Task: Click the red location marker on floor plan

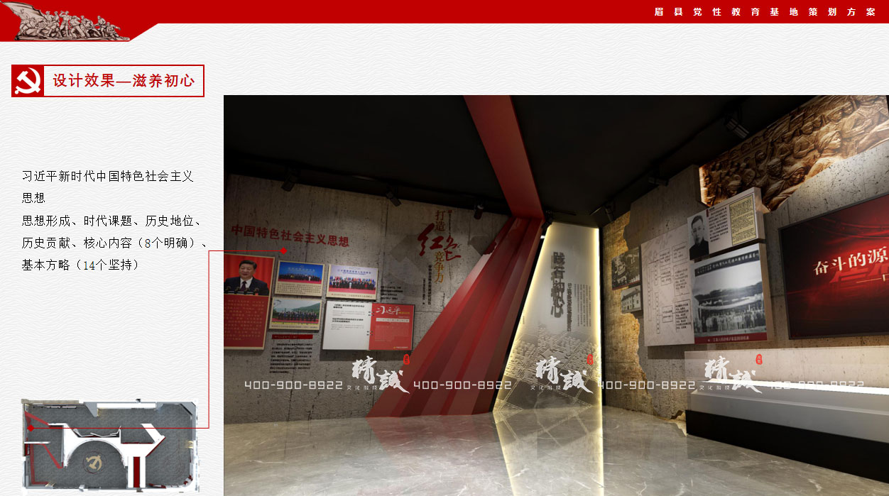Action: click(31, 428)
